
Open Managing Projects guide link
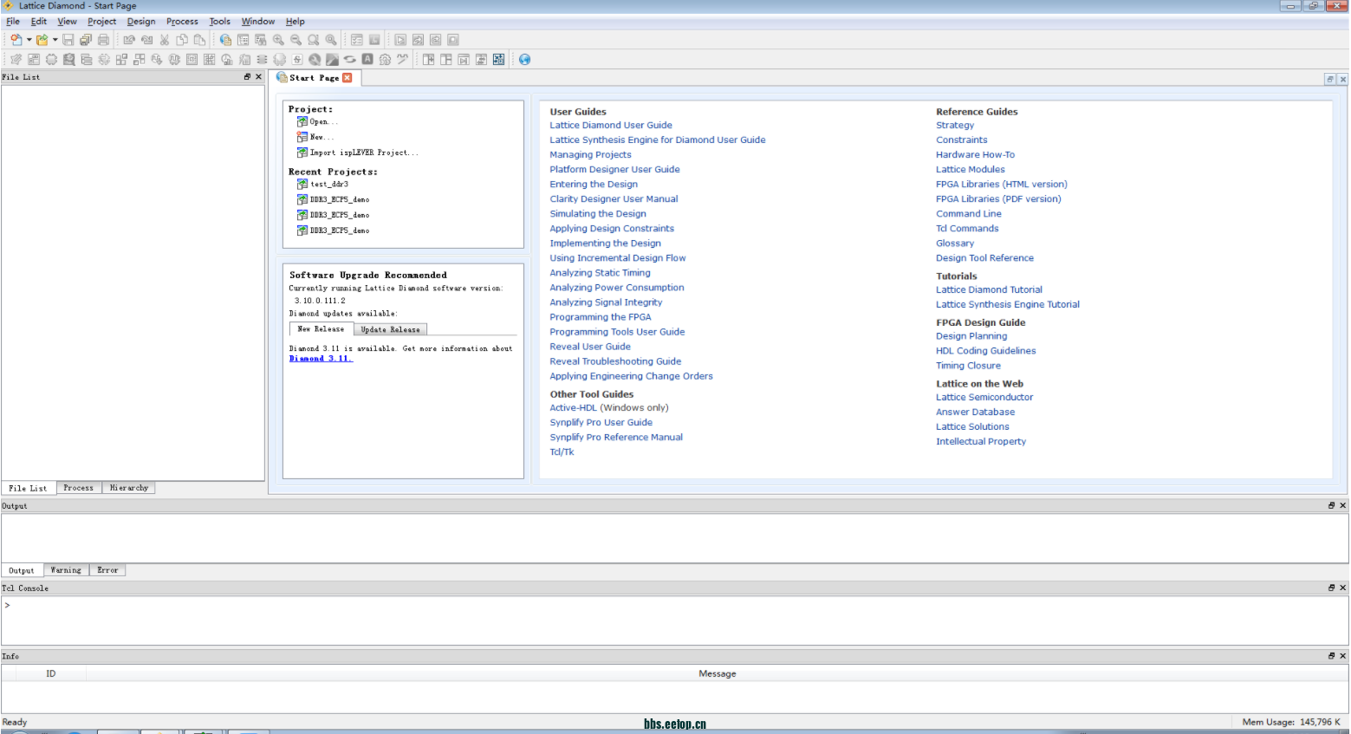590,155
